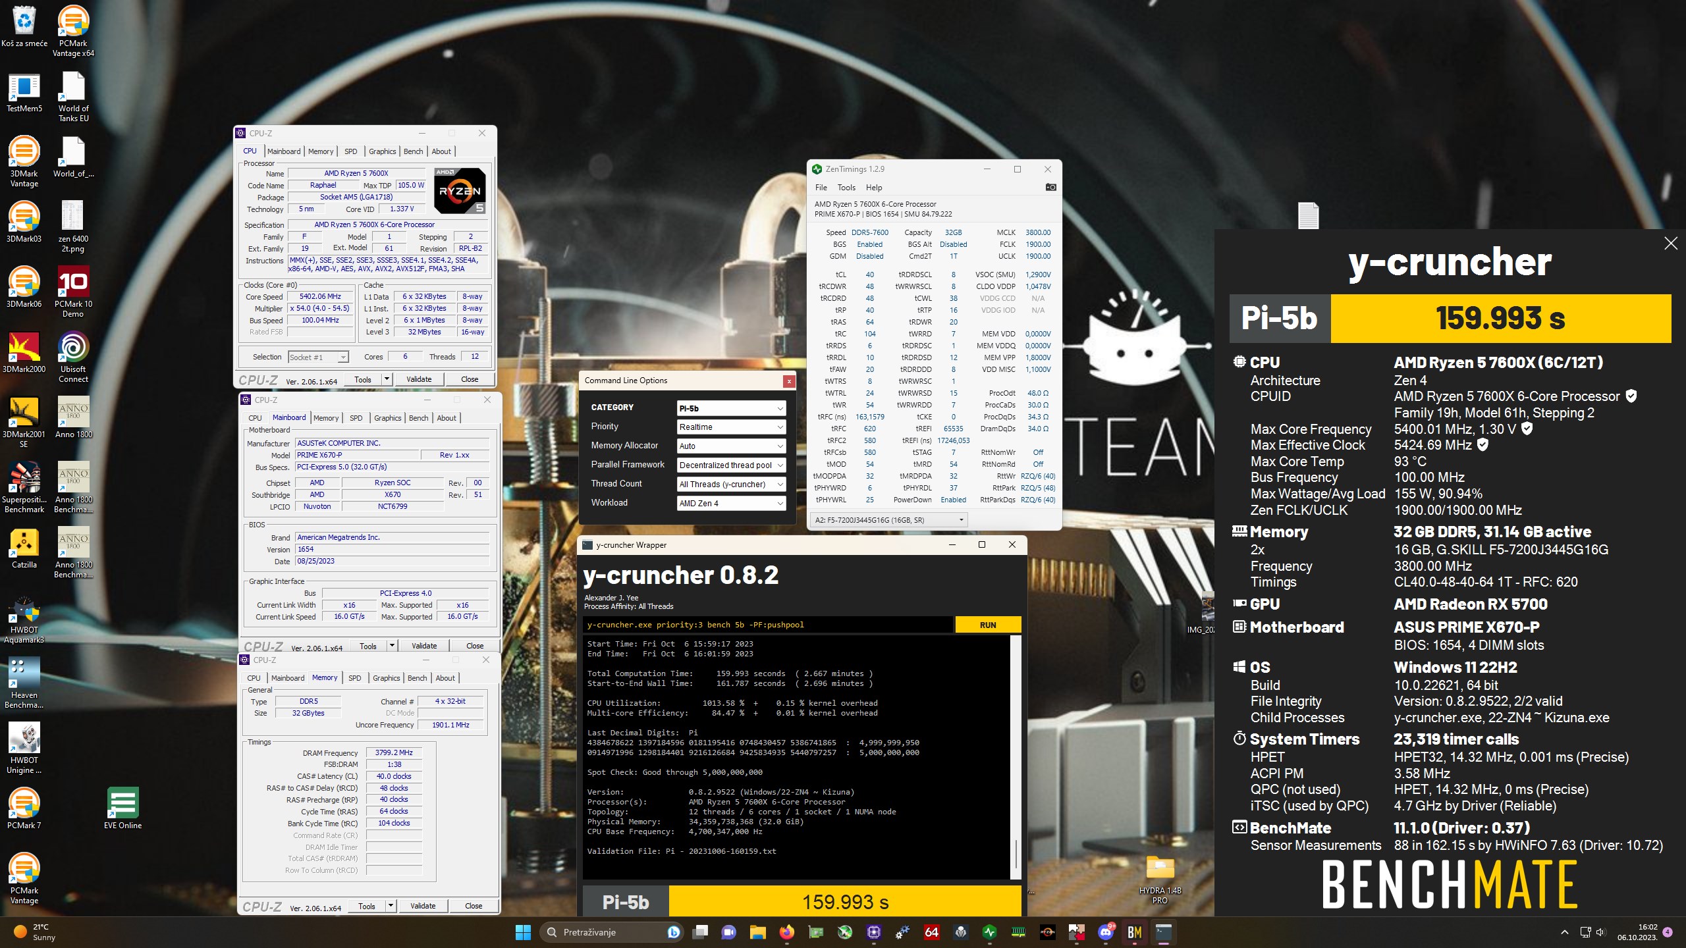Open SPD tab in middle CPU-Z window
1686x948 pixels.
click(x=356, y=418)
